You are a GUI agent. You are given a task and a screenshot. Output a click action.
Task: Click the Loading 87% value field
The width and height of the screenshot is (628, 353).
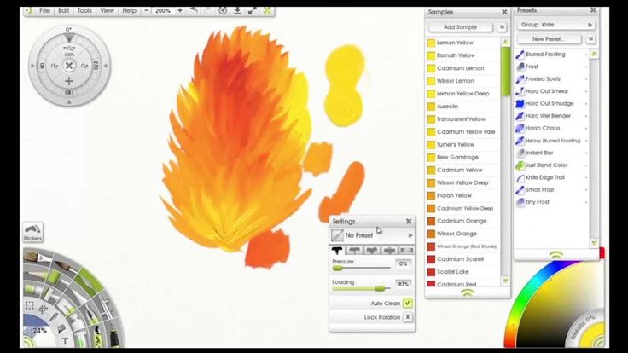(x=403, y=284)
